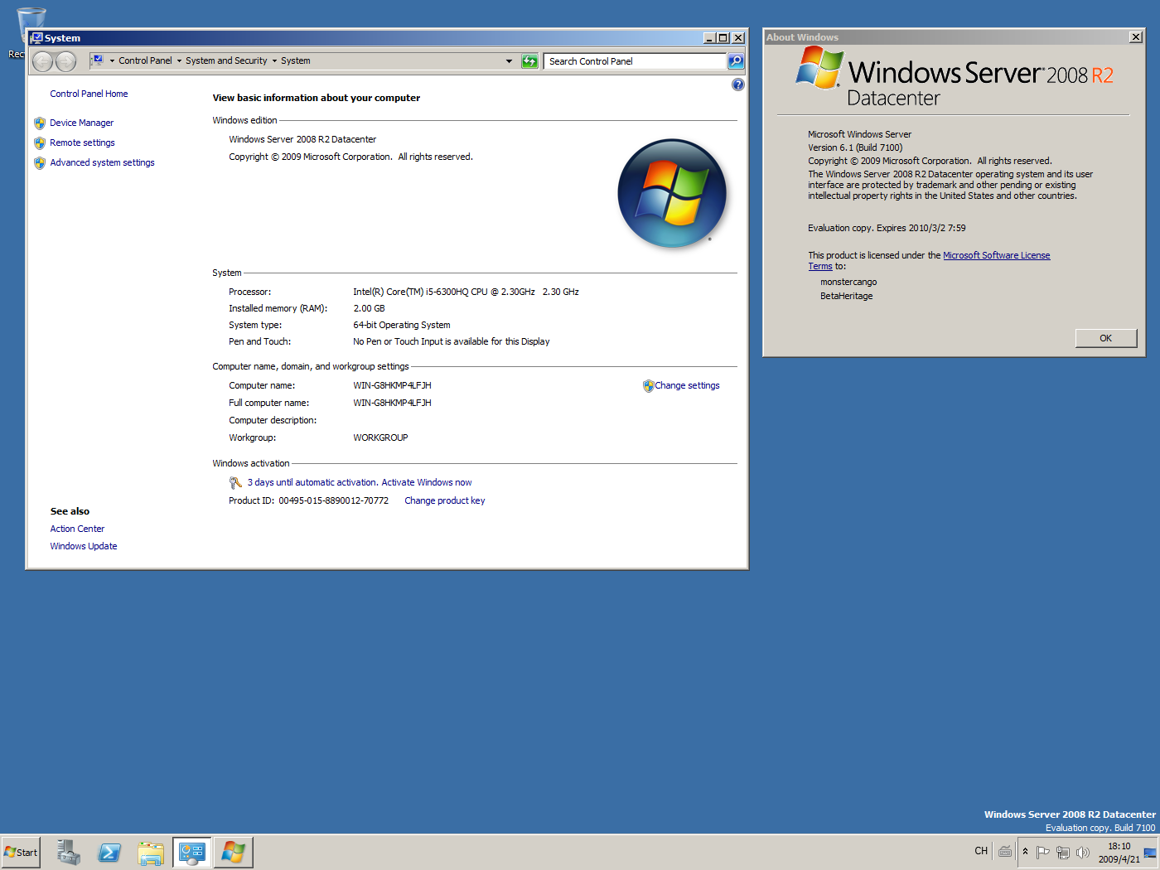Viewport: 1160px width, 870px height.
Task: Click Evaluation copy expiry text in dialog
Action: (x=887, y=228)
